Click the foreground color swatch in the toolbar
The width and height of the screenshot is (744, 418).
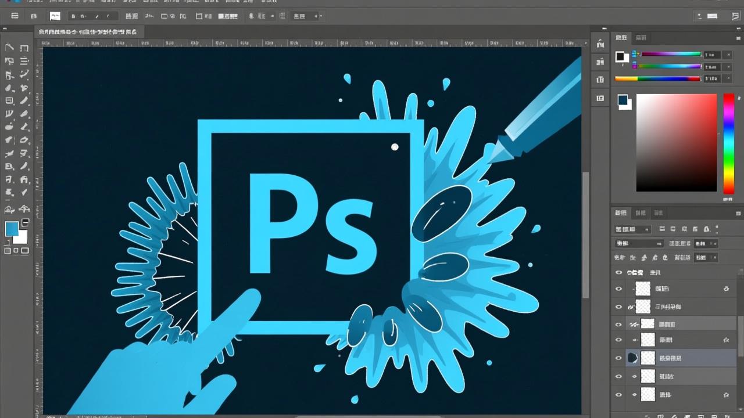point(12,228)
